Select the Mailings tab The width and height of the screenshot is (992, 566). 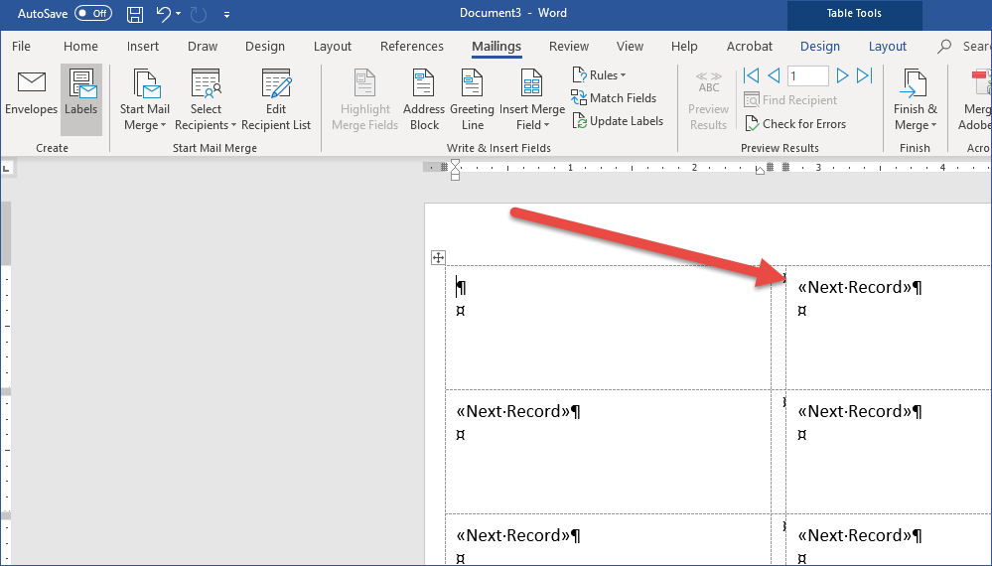pos(496,46)
